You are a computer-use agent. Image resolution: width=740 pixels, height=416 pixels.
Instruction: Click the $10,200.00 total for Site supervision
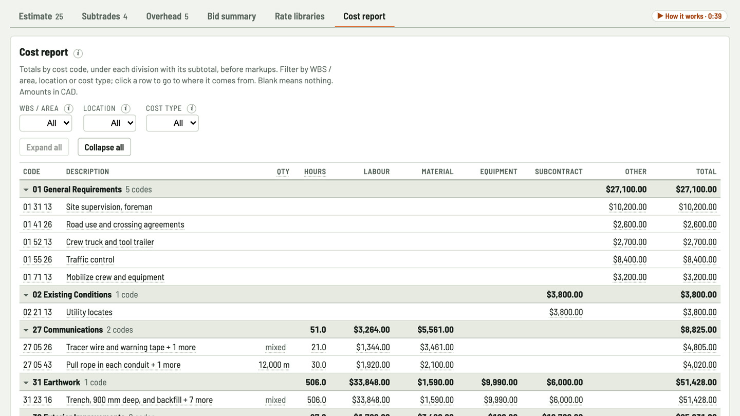[698, 207]
